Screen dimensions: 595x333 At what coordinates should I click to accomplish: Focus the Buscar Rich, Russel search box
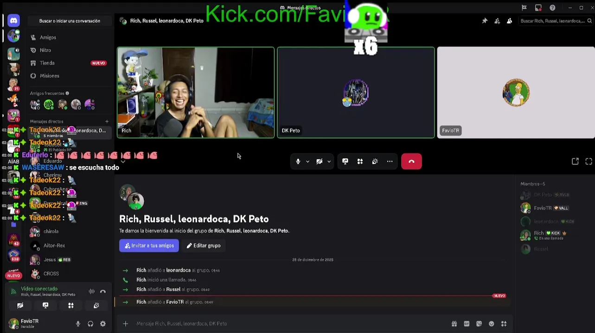coord(556,21)
